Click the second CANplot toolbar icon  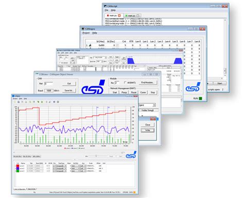click(19, 102)
